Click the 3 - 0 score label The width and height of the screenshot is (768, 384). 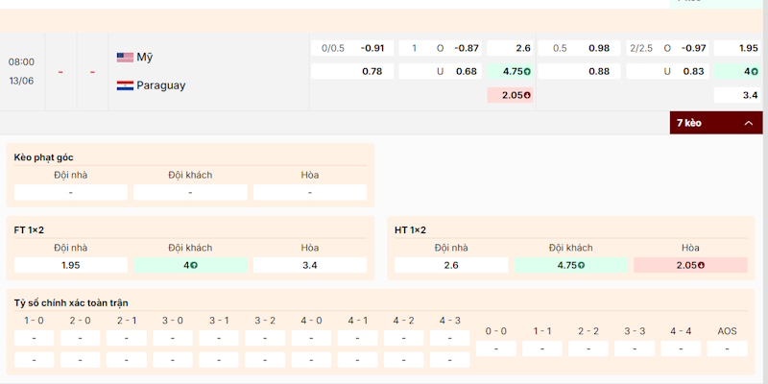point(173,321)
